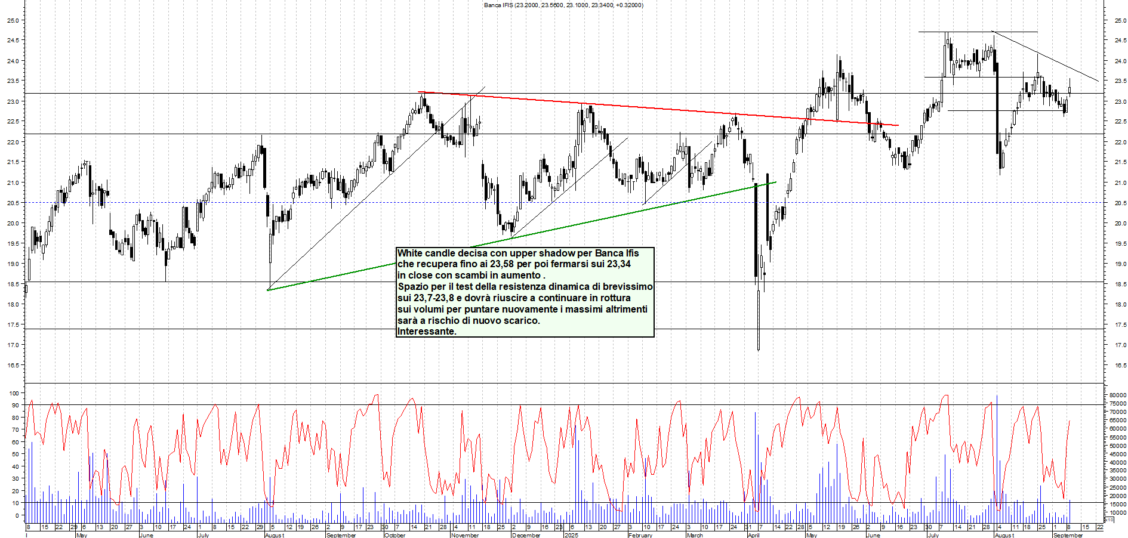1128x538 pixels.
Task: Click the 80000 value on the volume scale
Action: 1117,395
